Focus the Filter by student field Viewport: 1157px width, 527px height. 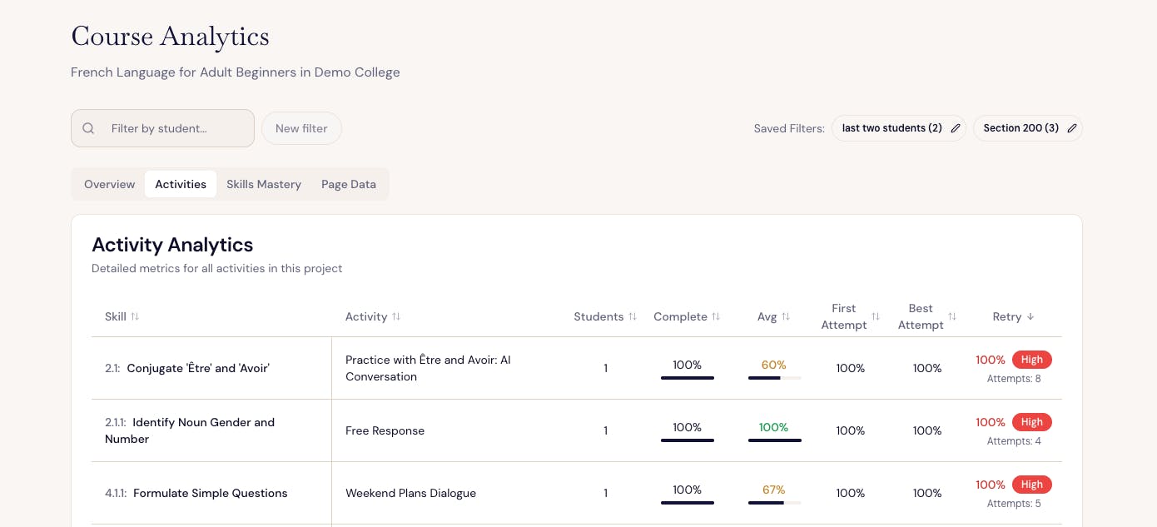click(x=175, y=128)
